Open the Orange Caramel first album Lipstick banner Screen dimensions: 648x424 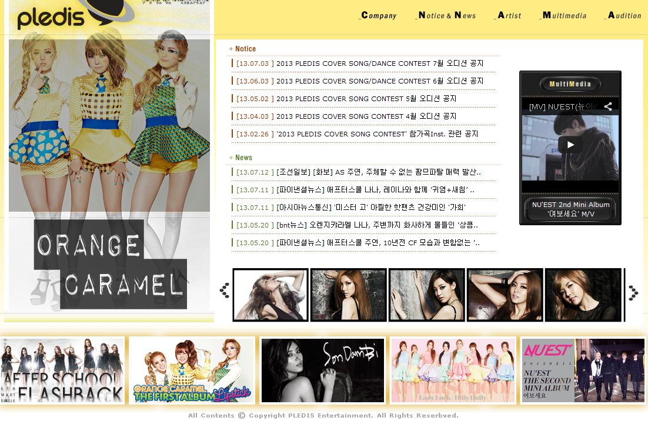tap(192, 370)
